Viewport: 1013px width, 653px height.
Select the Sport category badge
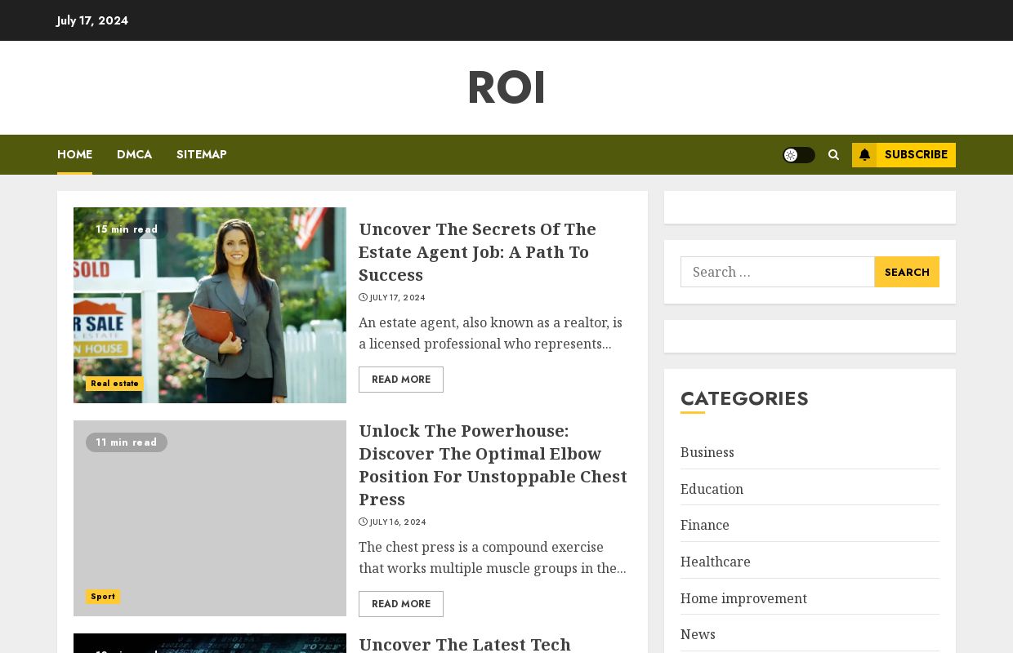coord(103,597)
